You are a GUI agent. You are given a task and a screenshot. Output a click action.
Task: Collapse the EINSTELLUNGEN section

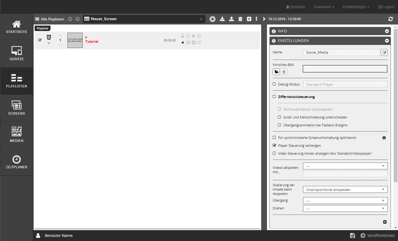click(387, 41)
